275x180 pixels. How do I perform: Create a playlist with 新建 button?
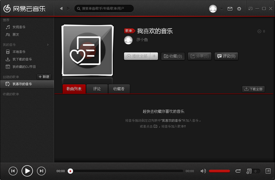click(44, 77)
